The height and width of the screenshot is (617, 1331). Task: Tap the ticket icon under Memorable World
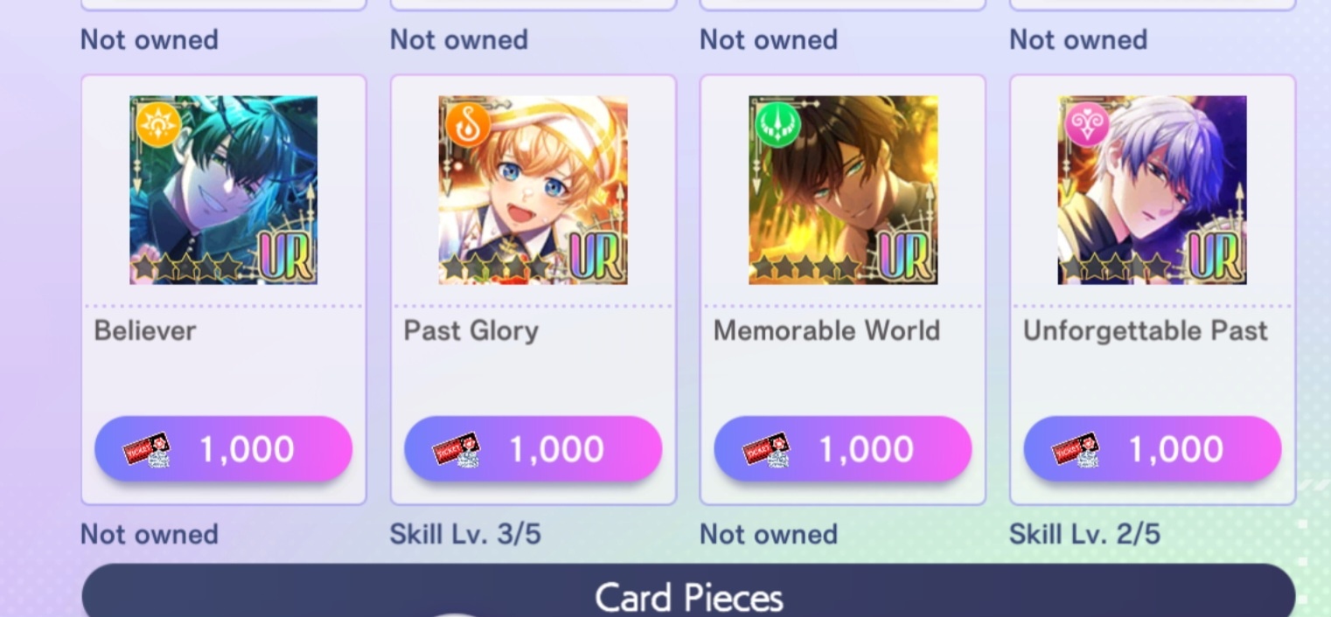pyautogui.click(x=766, y=449)
